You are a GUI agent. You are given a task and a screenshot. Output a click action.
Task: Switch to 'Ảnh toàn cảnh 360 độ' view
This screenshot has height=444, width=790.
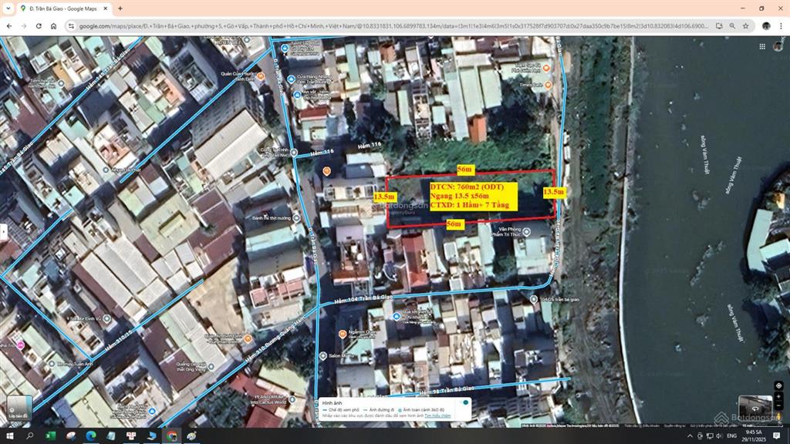coord(423,409)
